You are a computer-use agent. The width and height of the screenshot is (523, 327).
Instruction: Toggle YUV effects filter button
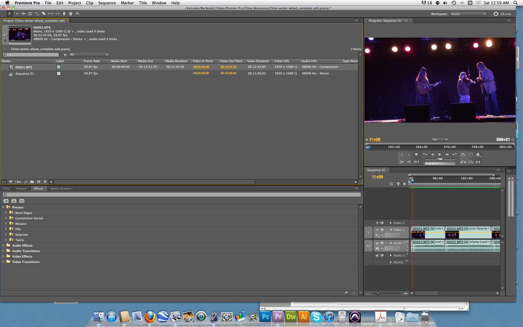(x=22, y=201)
